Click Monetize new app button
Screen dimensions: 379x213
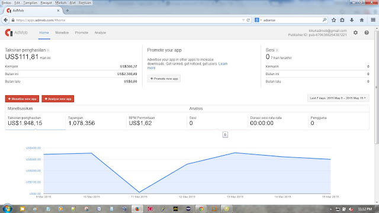coord(22,99)
